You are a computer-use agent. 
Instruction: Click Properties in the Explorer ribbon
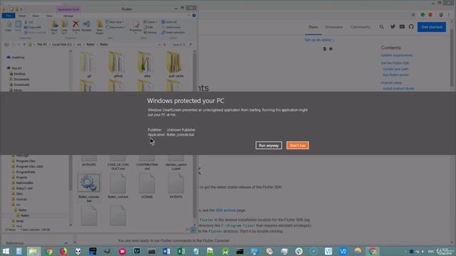pyautogui.click(x=136, y=27)
